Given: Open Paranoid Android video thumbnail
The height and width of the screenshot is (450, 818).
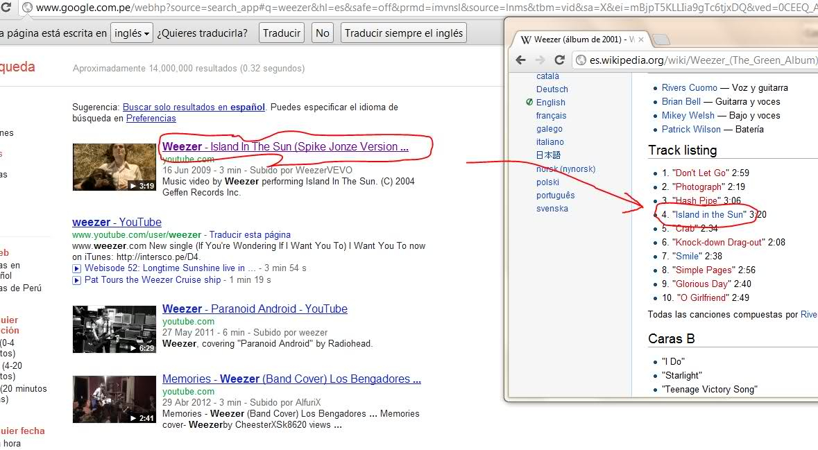Looking at the screenshot, I should click(x=114, y=329).
